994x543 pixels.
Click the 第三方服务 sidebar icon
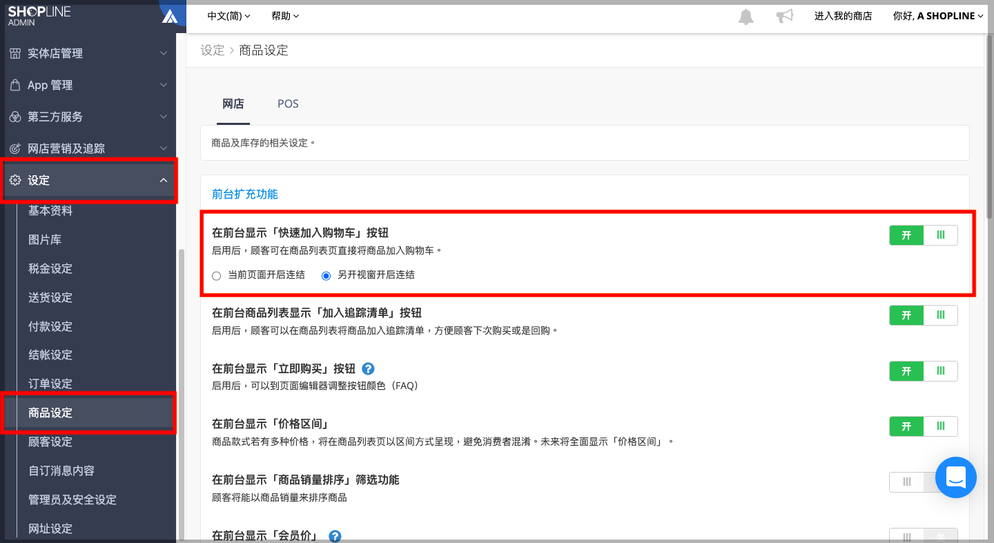coord(14,117)
